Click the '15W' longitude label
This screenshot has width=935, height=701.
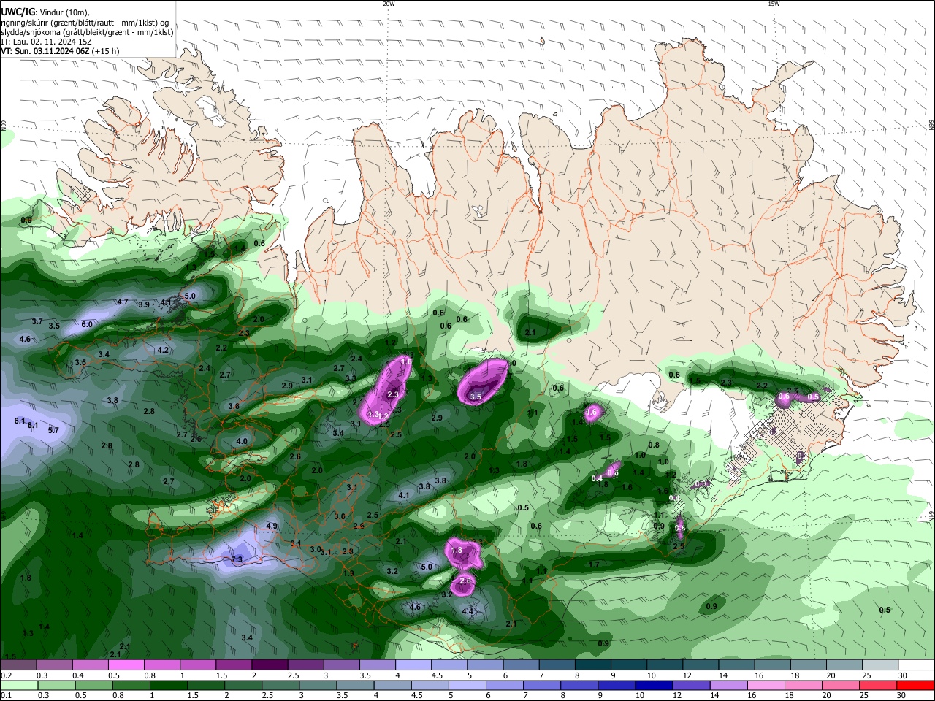click(774, 4)
